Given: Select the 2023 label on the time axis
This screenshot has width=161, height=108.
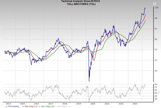Looking at the screenshot, I should point(134,103).
